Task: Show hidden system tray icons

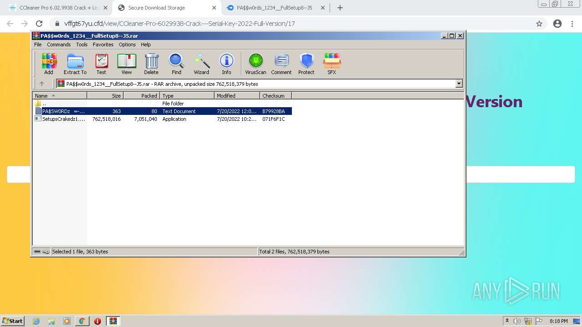Action: pyautogui.click(x=507, y=321)
